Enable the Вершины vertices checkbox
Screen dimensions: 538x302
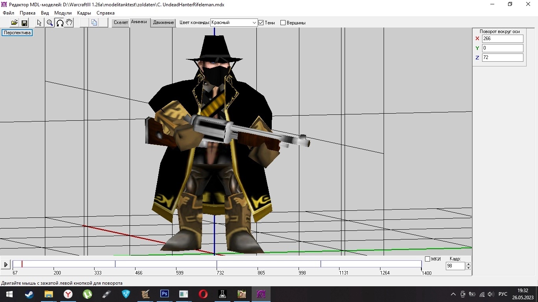(x=283, y=23)
